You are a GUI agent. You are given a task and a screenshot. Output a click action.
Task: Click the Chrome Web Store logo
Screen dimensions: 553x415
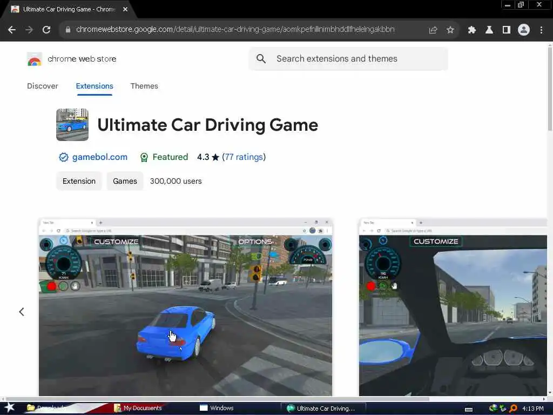35,59
